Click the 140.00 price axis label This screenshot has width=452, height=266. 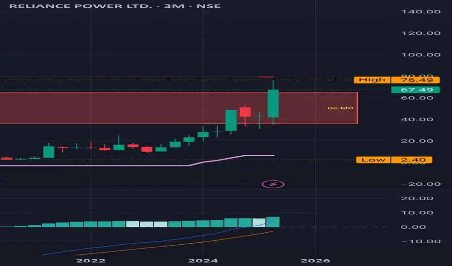tap(421, 12)
